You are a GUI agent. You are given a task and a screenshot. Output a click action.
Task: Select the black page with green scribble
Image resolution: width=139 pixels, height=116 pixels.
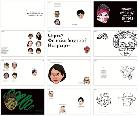pos(23,102)
